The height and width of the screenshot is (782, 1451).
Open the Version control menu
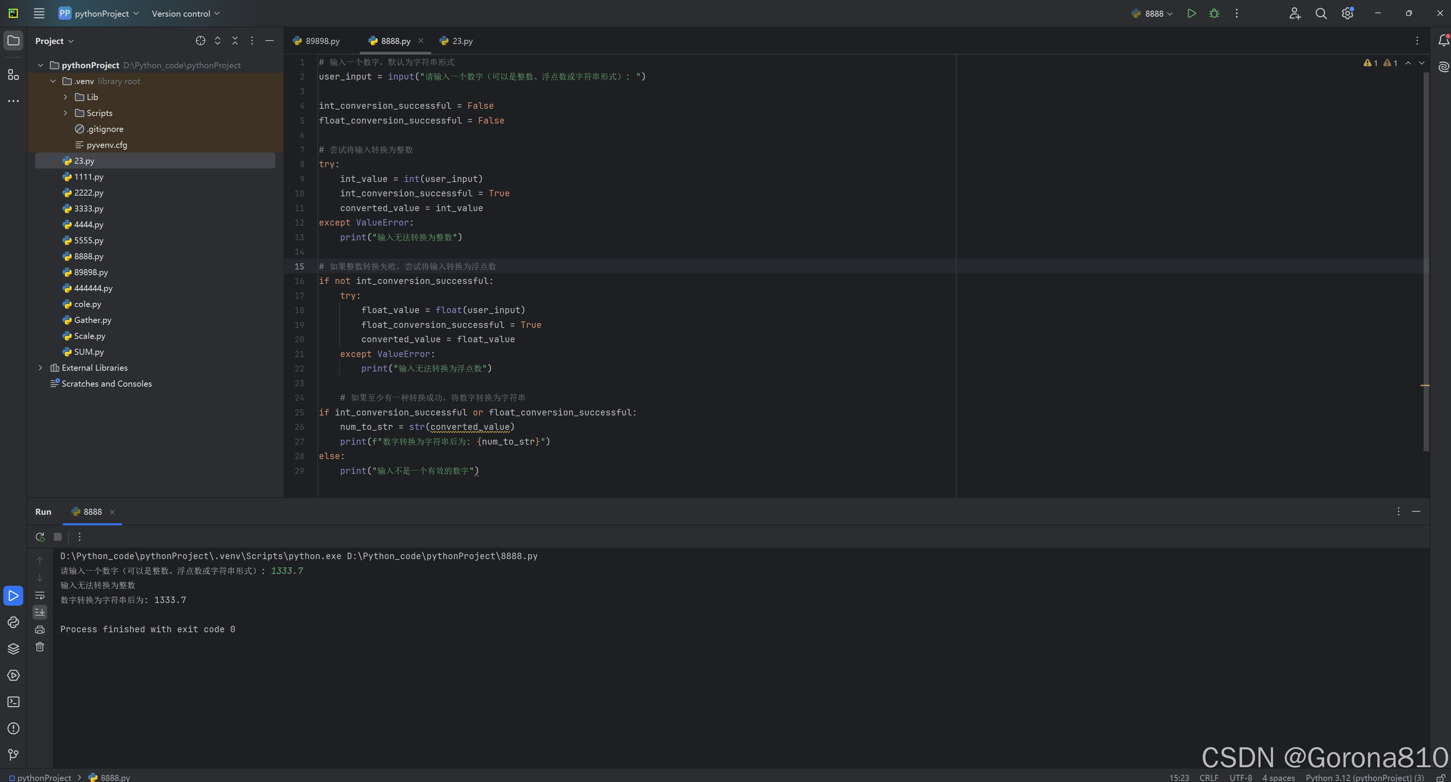[x=185, y=14]
